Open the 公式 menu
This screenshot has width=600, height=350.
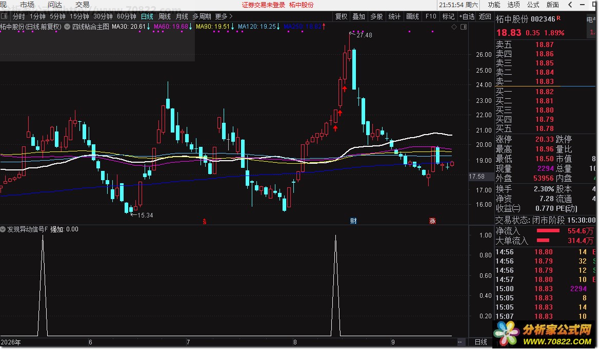click(x=533, y=5)
